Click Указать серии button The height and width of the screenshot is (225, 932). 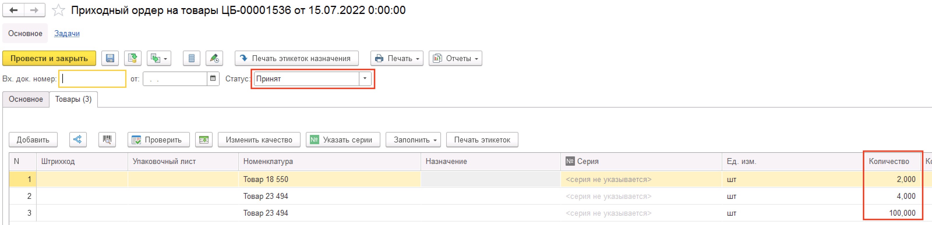point(343,140)
